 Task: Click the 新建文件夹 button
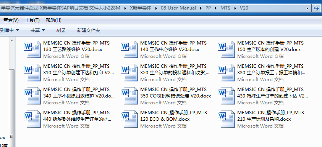[x=89, y=30]
